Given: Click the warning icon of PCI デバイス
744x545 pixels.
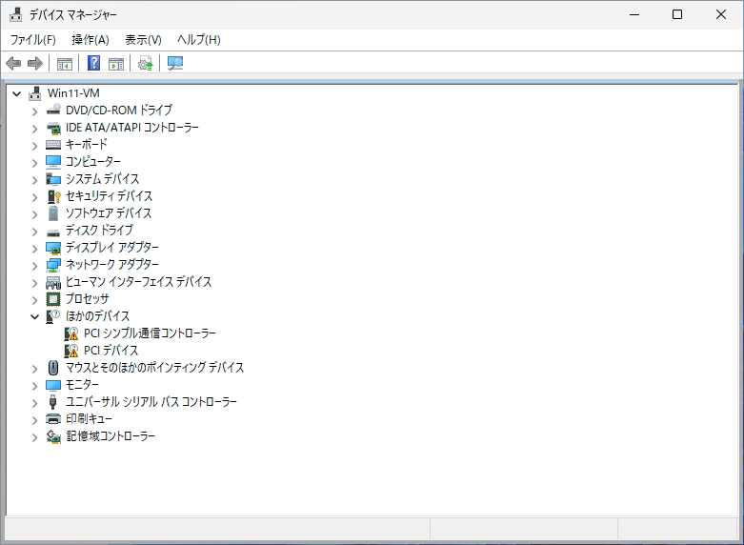Looking at the screenshot, I should (x=71, y=351).
